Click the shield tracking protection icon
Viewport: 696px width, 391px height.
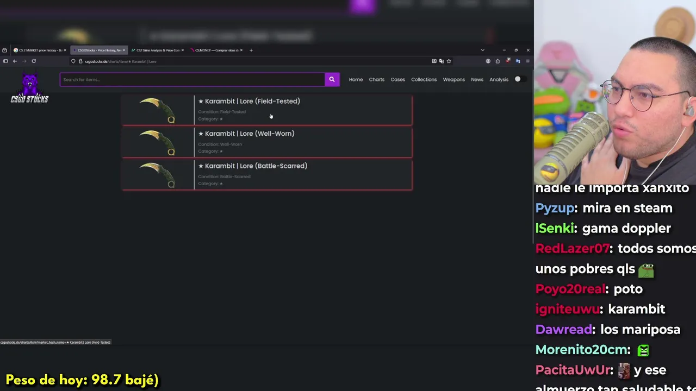[73, 61]
